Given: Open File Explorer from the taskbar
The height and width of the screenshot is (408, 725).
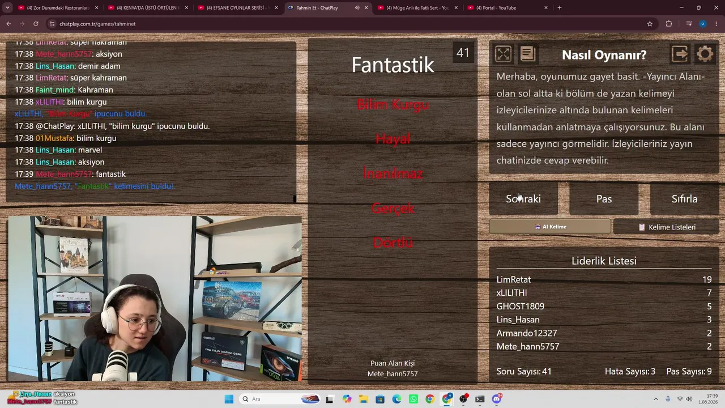Looking at the screenshot, I should point(363,399).
